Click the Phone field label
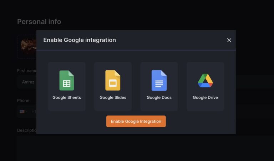This screenshot has width=274, height=161. click(23, 101)
